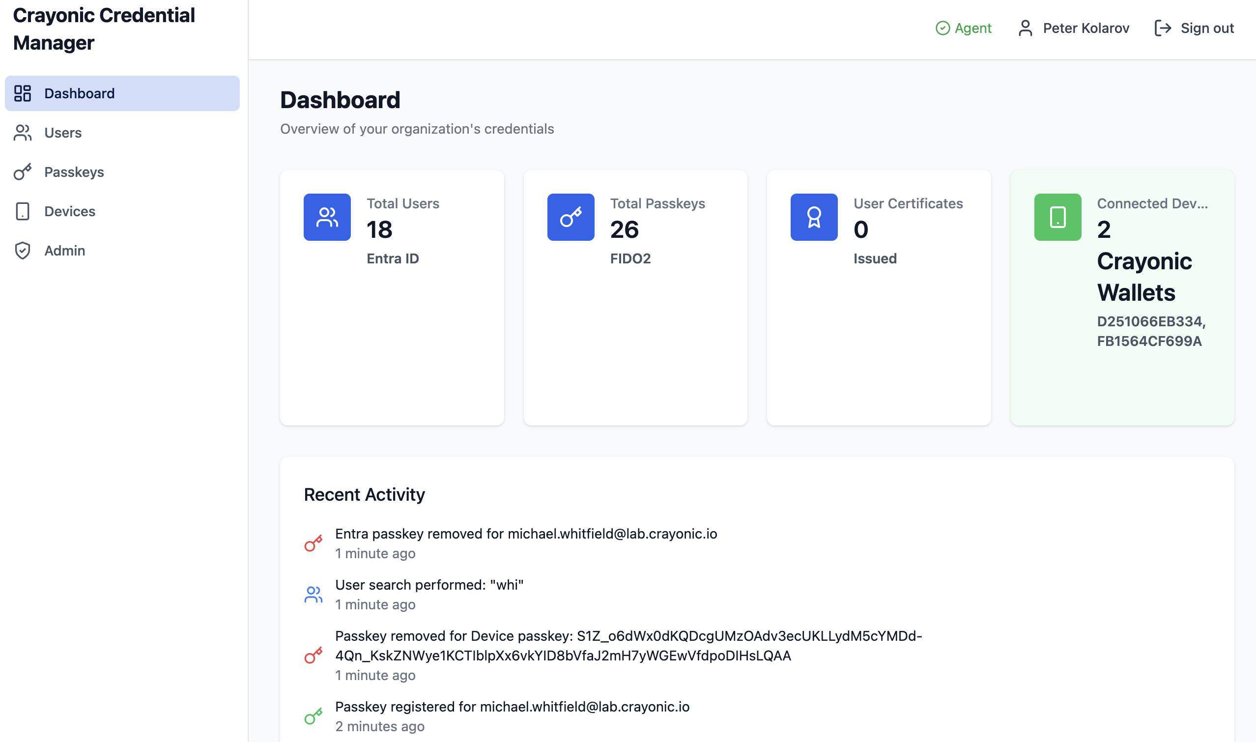The image size is (1256, 742).
Task: Click the green Connected Devices icon
Action: [x=1057, y=217]
